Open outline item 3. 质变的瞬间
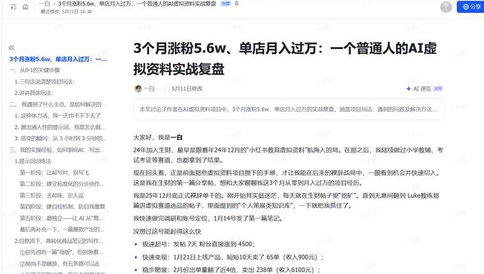Image resolution: width=484 pixels, height=274 pixels. (60, 139)
